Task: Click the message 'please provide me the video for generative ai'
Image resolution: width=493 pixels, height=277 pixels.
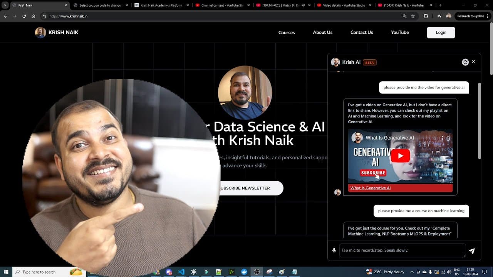Action: (424, 87)
